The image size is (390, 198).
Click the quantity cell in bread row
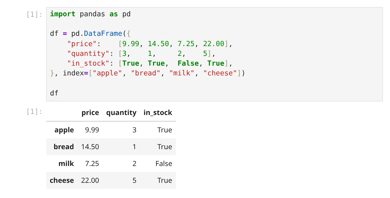click(x=134, y=147)
